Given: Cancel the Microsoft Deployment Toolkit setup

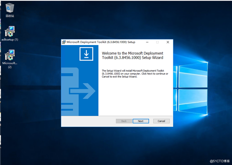Looking at the screenshot, I should [x=161, y=121].
